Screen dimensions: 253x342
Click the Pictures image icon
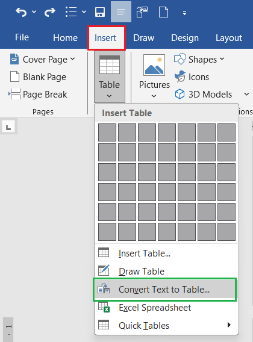pyautogui.click(x=154, y=65)
